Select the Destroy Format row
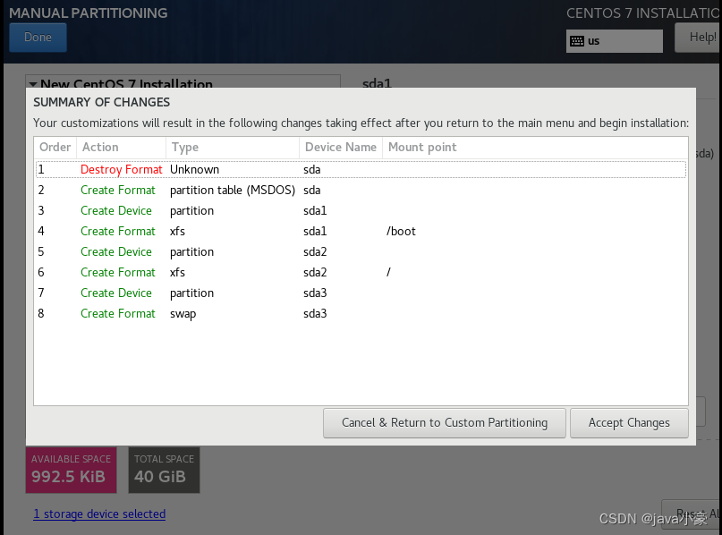 pyautogui.click(x=361, y=169)
